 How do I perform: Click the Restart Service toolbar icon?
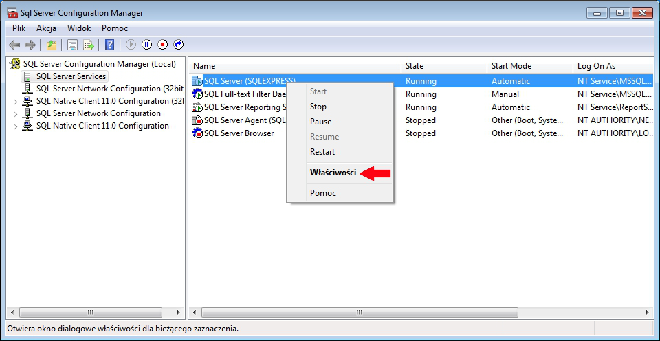179,44
